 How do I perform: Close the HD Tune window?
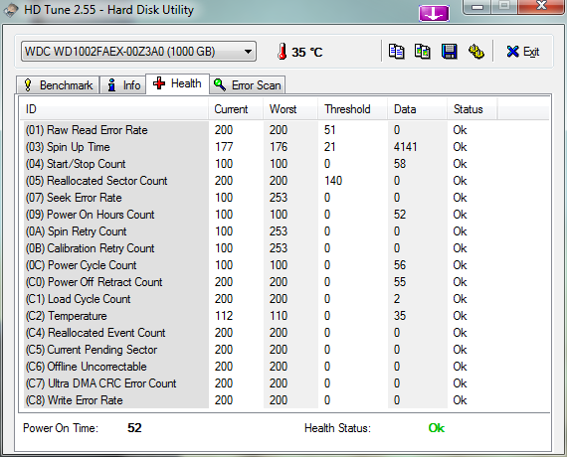[541, 6]
